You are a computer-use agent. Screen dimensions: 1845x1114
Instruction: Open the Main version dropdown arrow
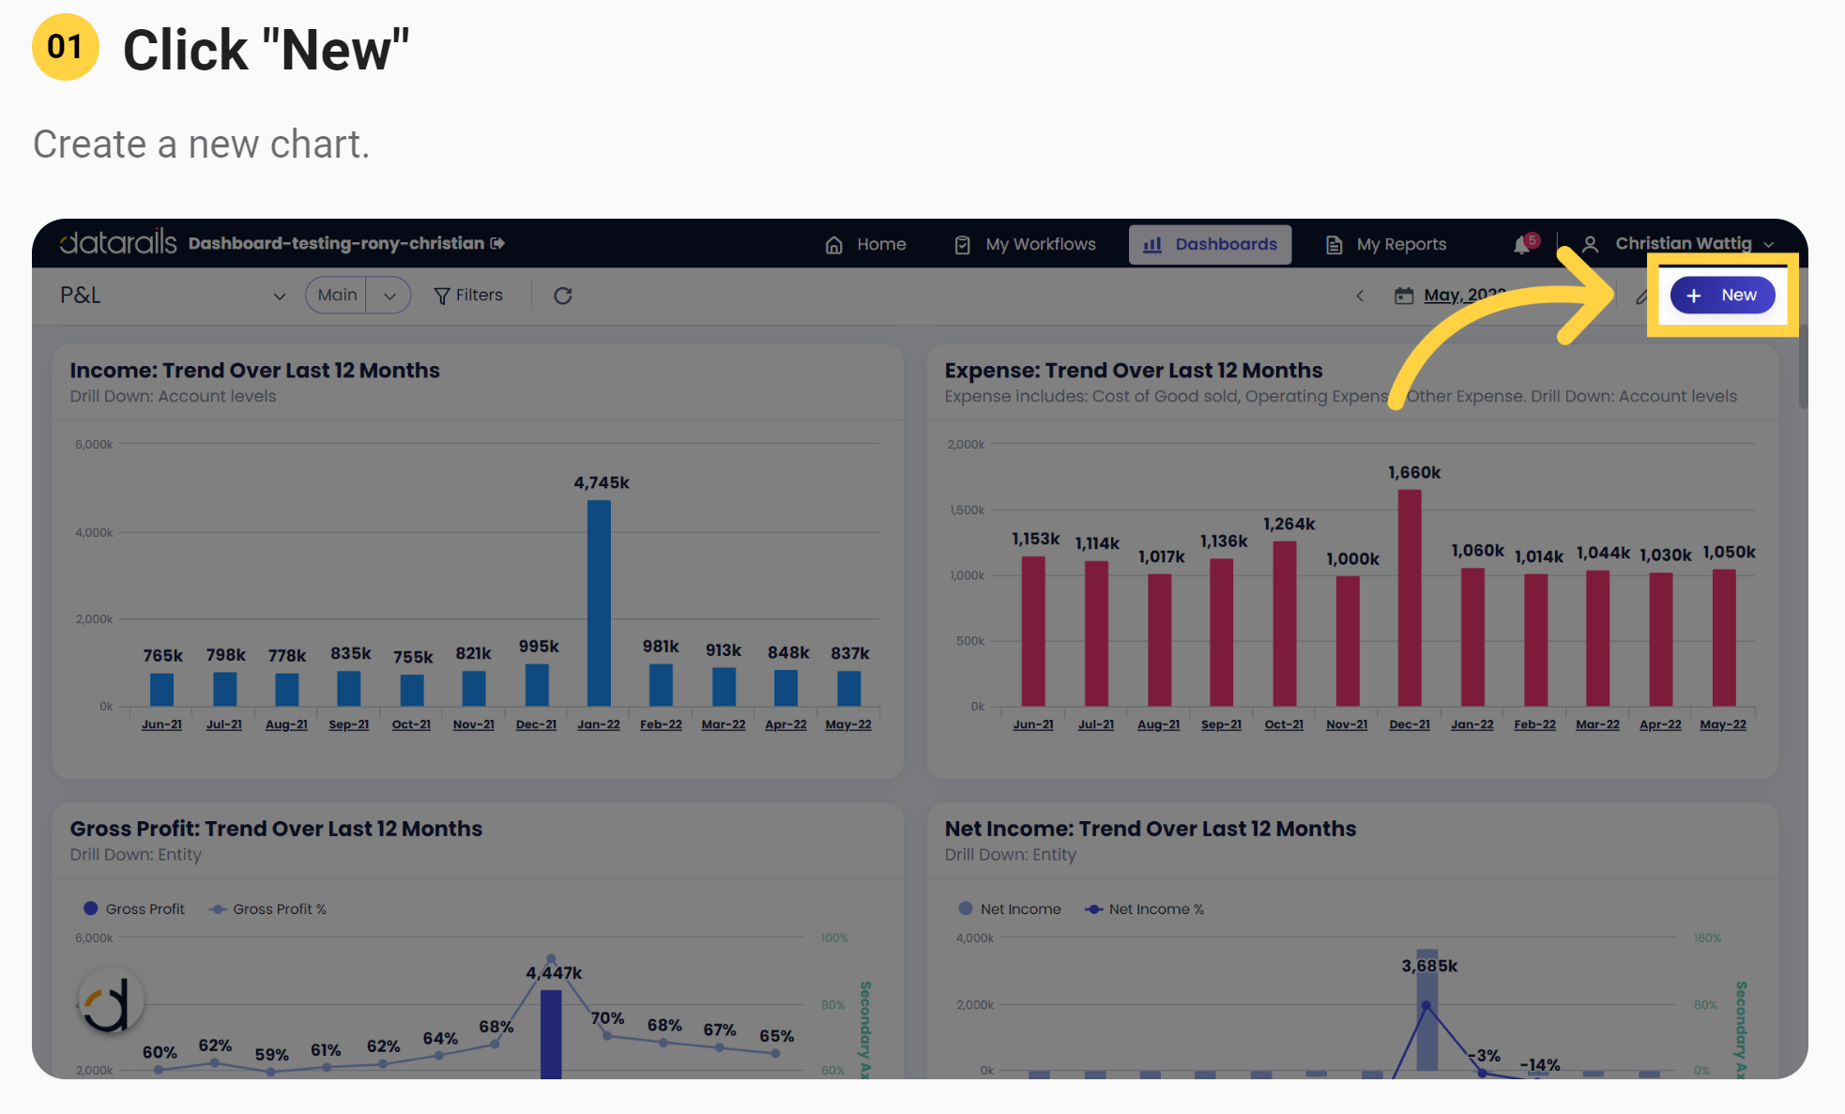389,296
